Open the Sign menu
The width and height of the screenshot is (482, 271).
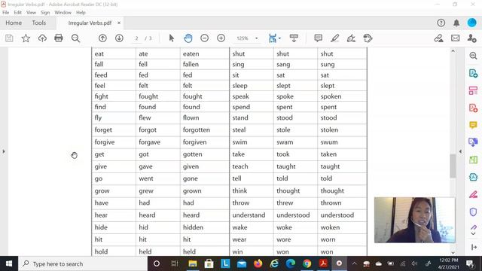tap(45, 13)
